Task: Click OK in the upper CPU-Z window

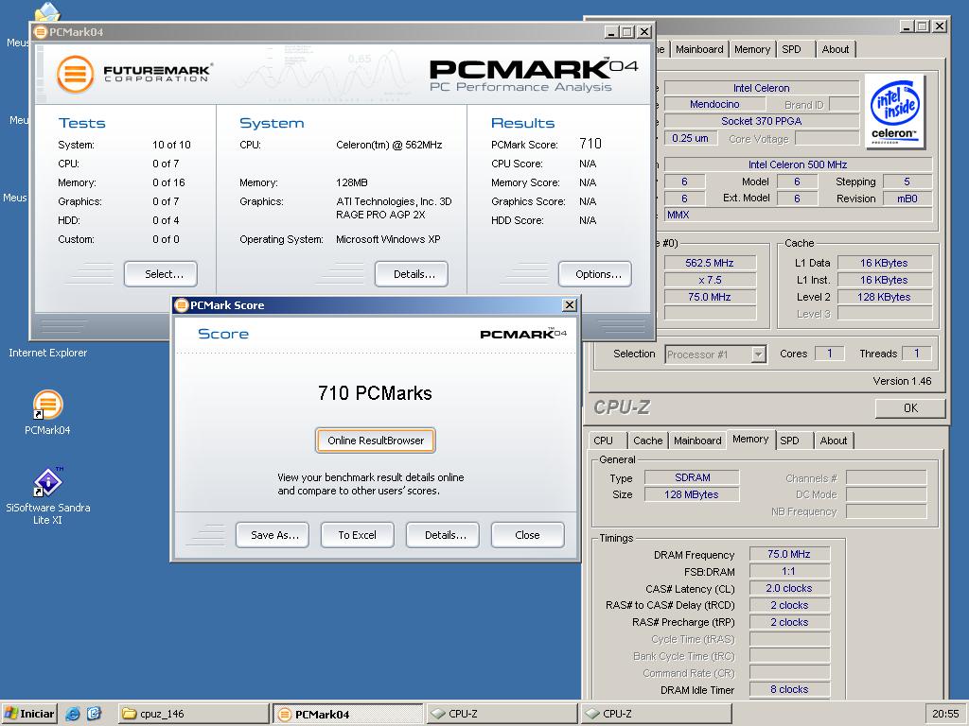Action: (x=910, y=408)
